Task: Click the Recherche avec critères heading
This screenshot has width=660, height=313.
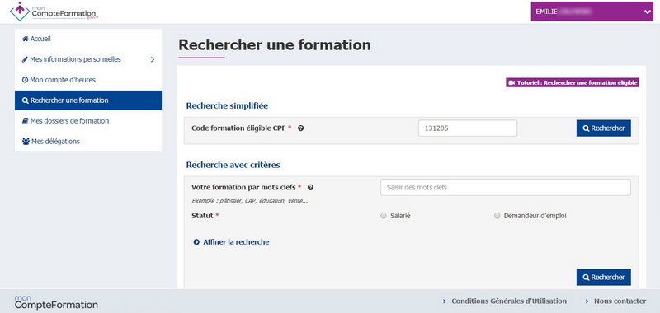Action: pyautogui.click(x=233, y=165)
